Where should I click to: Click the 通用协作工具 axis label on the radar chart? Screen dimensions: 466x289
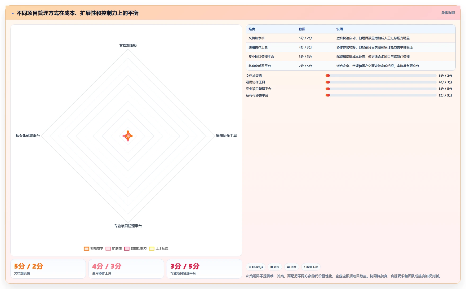coord(227,136)
